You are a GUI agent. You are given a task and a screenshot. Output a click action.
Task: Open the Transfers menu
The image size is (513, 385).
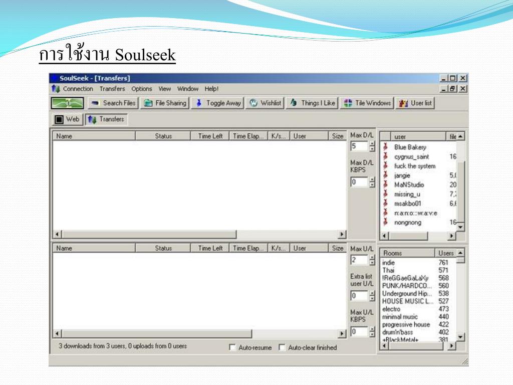click(x=112, y=89)
